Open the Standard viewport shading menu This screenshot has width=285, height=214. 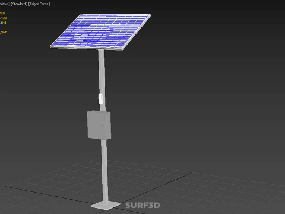(x=19, y=4)
